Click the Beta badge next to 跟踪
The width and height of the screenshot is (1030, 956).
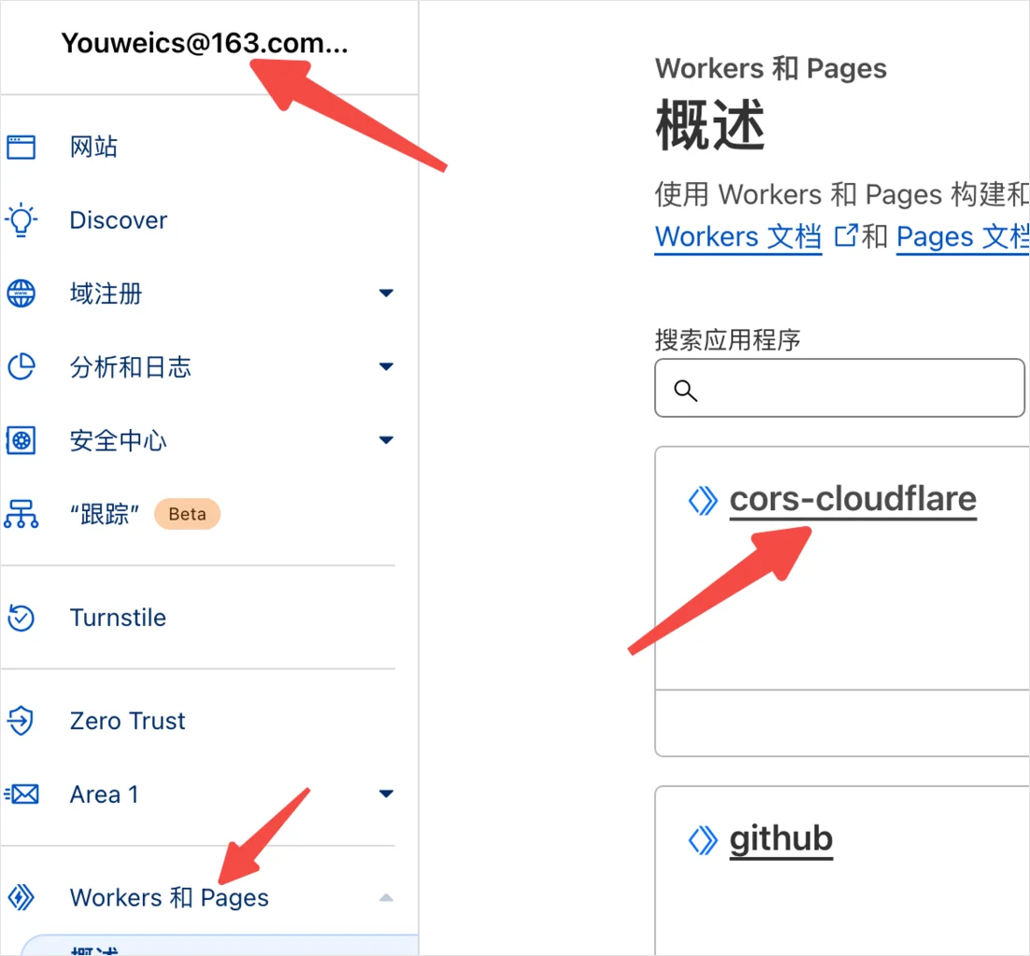[x=187, y=513]
